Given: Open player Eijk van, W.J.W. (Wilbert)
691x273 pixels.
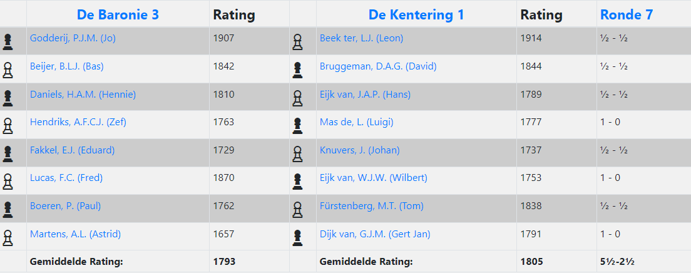Looking at the screenshot, I should [x=374, y=178].
